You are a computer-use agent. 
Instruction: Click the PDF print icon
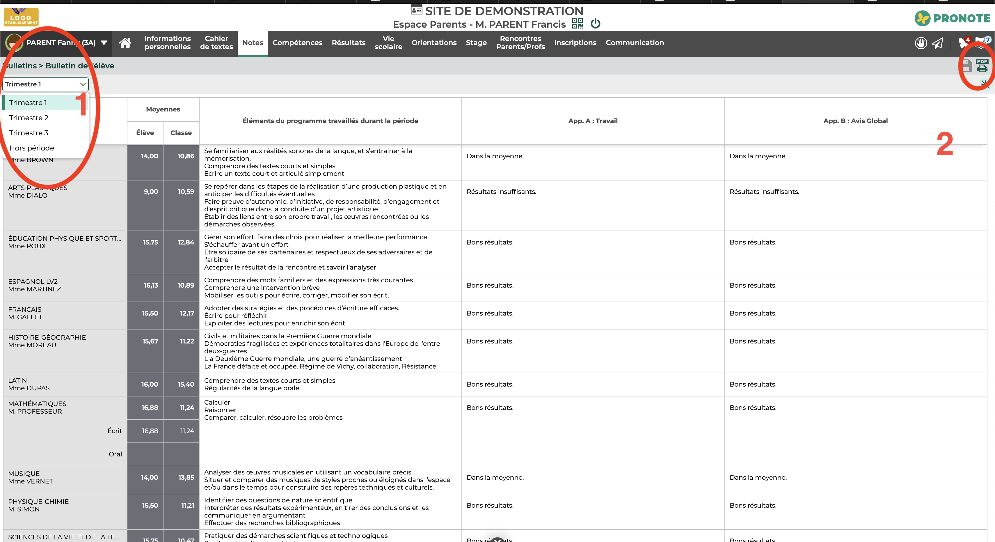pos(982,66)
